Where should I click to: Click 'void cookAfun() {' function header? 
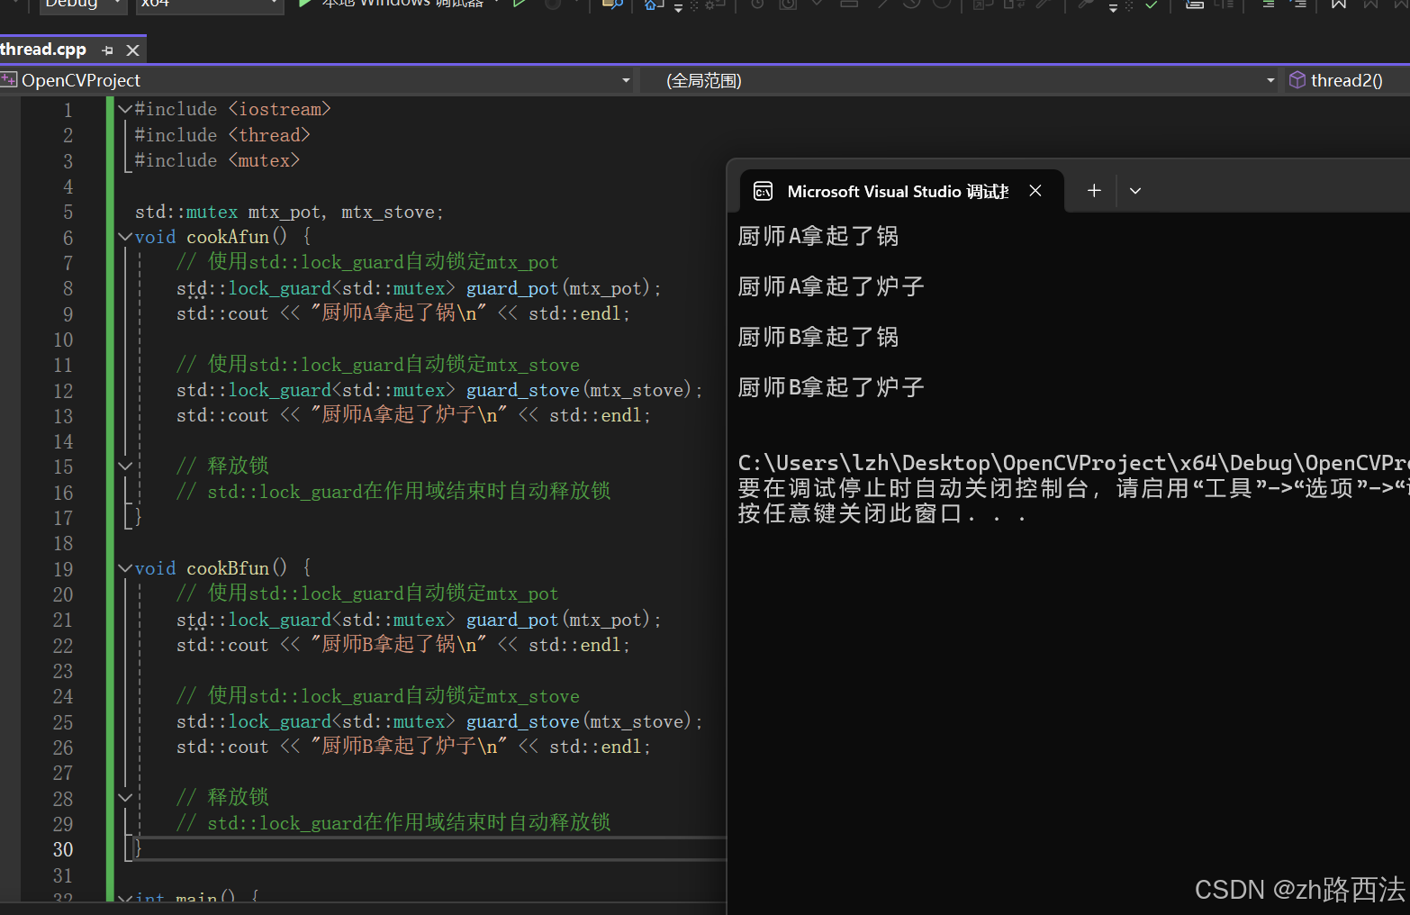click(223, 237)
